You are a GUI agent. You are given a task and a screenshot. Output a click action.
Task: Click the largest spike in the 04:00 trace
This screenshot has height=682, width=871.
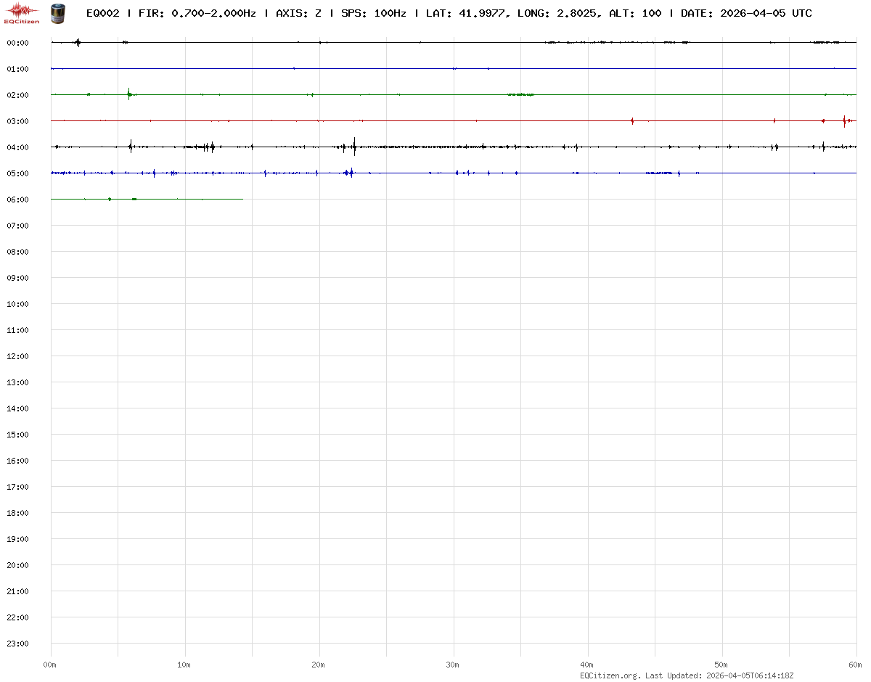(x=354, y=147)
